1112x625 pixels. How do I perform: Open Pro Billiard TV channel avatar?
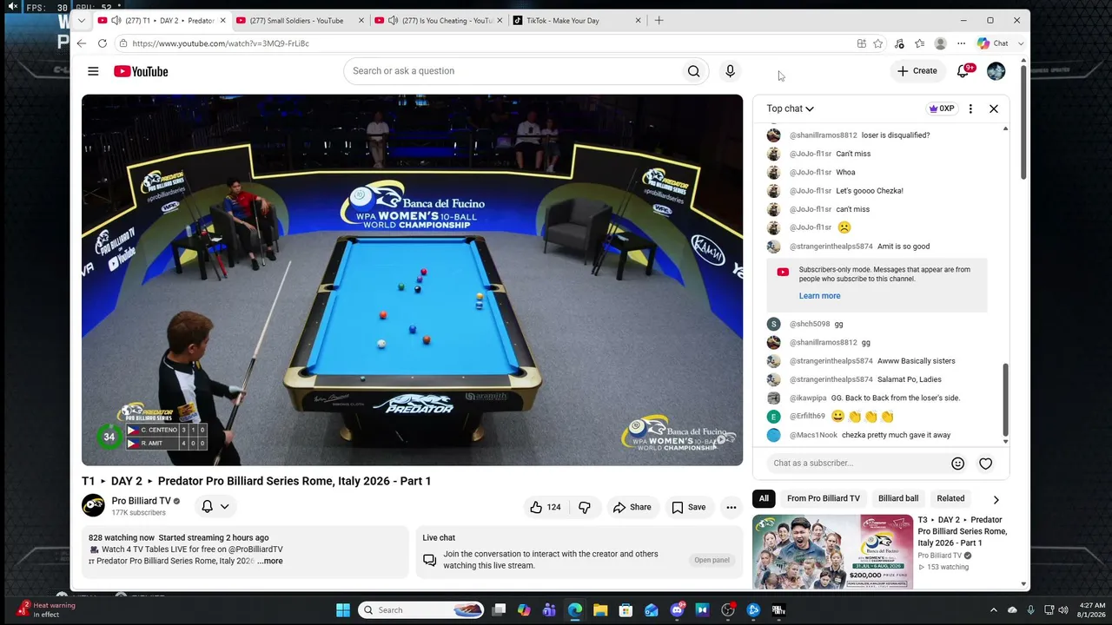point(93,505)
